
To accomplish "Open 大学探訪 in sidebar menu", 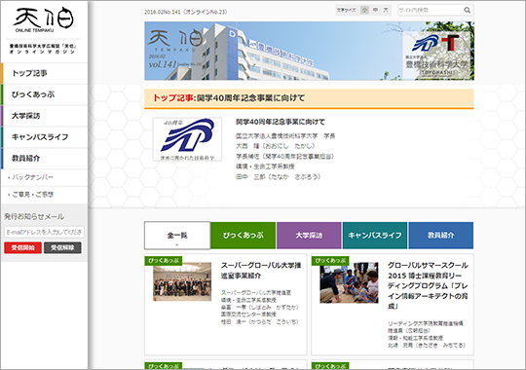I will click(44, 116).
